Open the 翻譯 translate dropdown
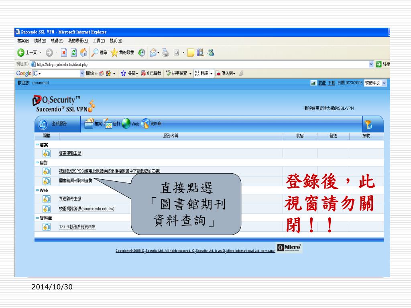Image resolution: width=411 pixels, height=308 pixels. coord(211,74)
